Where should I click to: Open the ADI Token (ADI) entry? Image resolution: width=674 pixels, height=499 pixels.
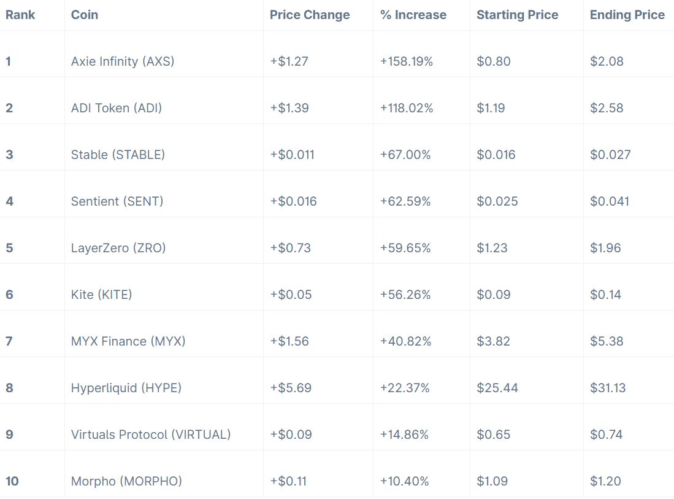(117, 108)
